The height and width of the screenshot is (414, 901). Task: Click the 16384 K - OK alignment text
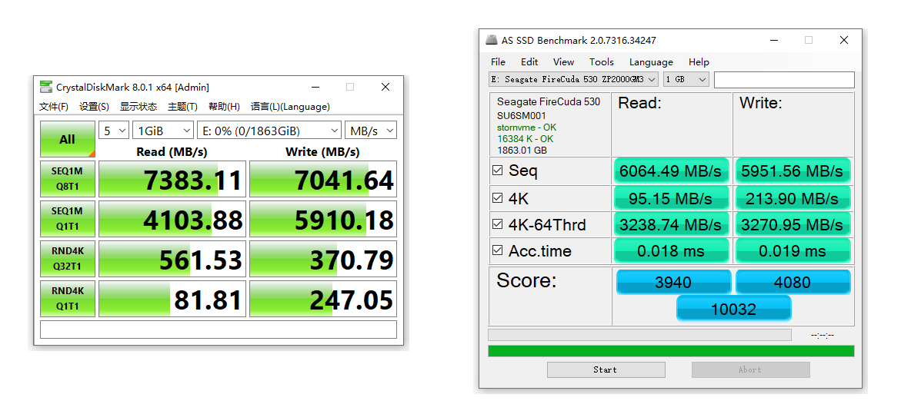click(x=526, y=139)
